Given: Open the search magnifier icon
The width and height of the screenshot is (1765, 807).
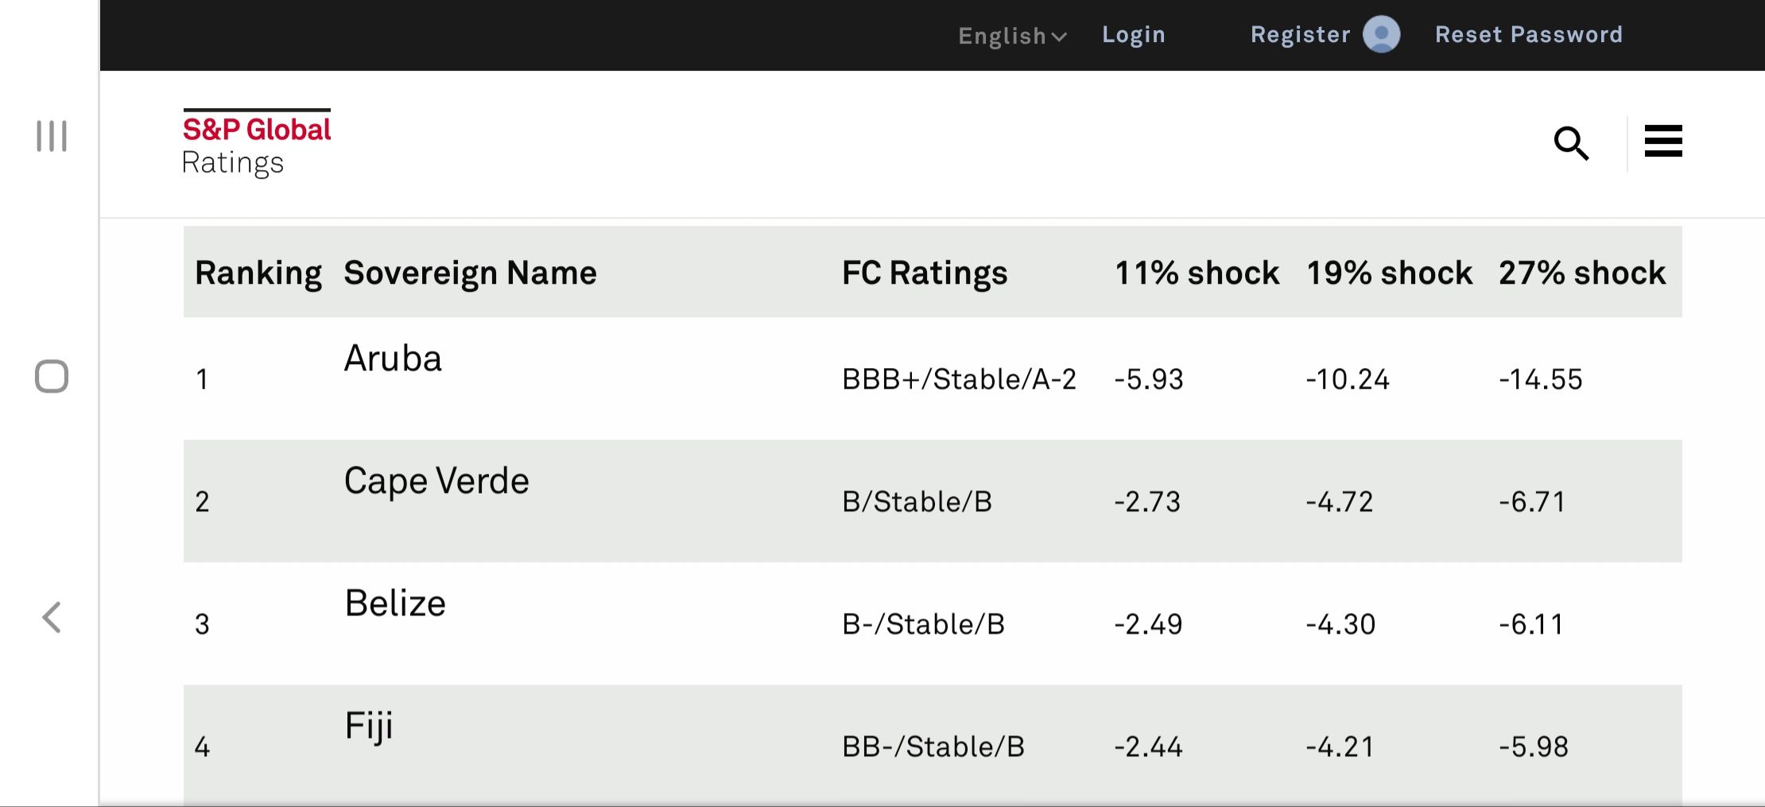Looking at the screenshot, I should (x=1571, y=143).
